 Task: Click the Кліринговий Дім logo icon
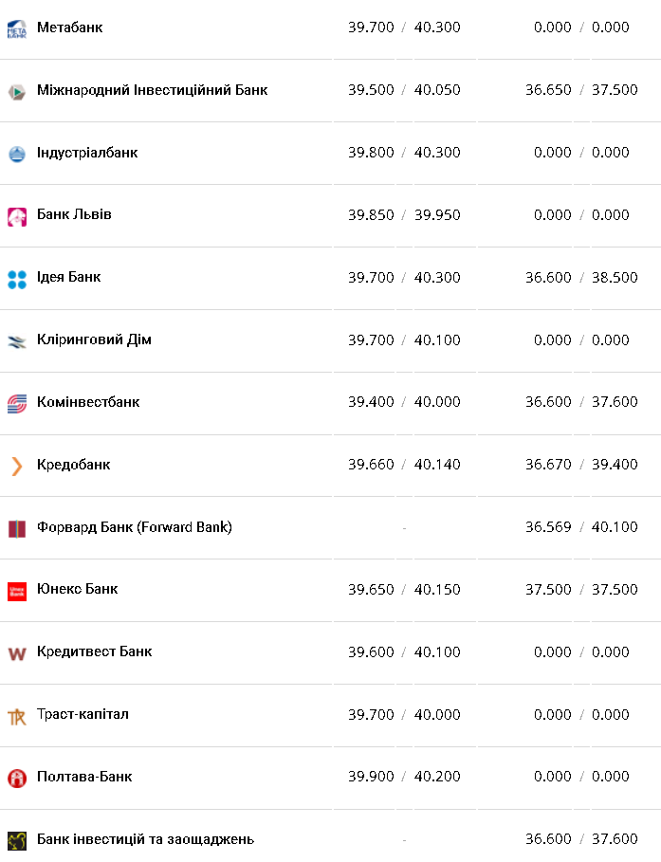(x=17, y=341)
